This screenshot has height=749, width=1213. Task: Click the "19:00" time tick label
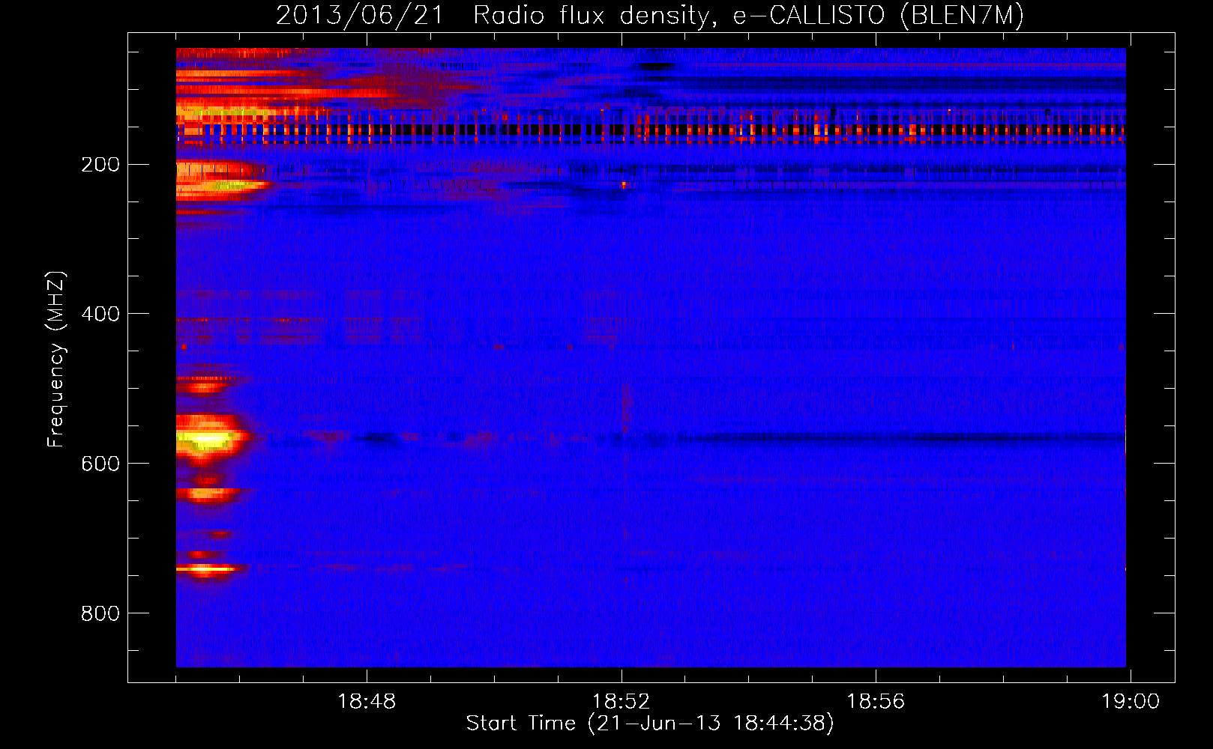[x=1130, y=701]
